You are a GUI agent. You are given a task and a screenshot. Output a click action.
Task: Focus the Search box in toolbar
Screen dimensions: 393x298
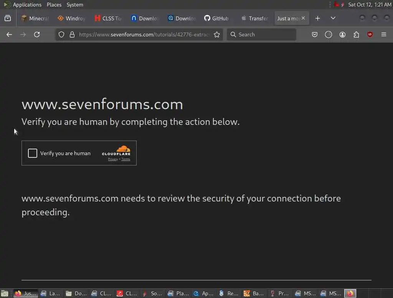click(x=261, y=34)
